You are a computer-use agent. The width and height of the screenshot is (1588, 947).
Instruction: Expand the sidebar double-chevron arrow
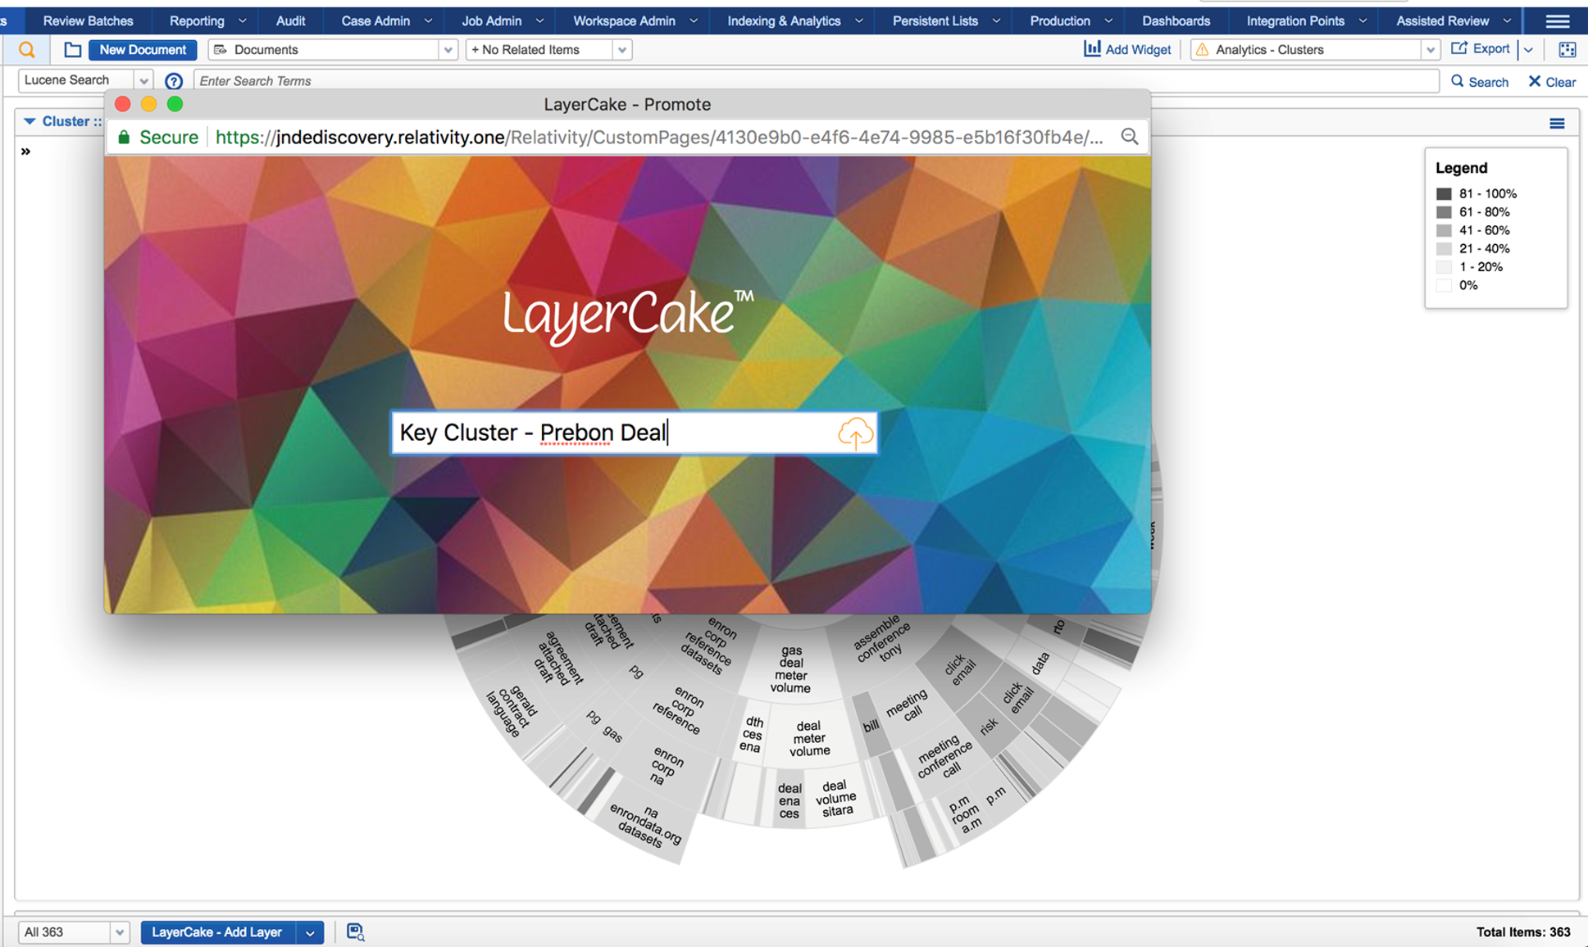point(25,152)
